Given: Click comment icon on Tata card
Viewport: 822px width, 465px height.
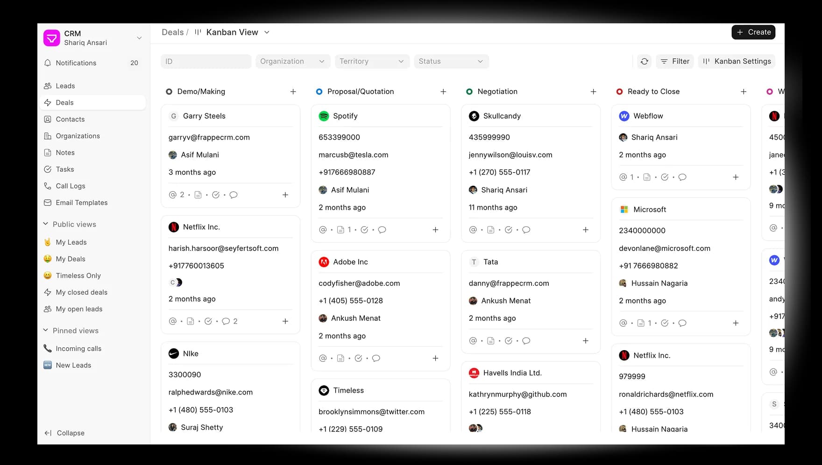Looking at the screenshot, I should tap(526, 341).
